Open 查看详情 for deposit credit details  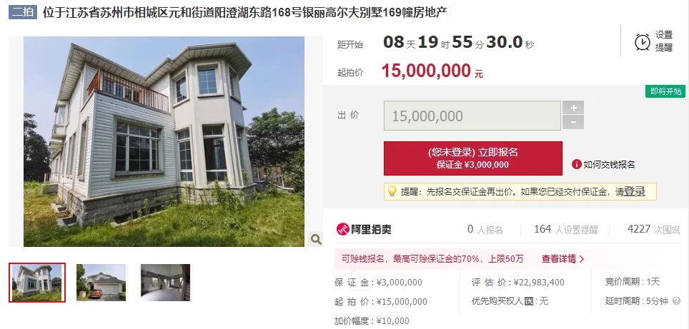(563, 259)
